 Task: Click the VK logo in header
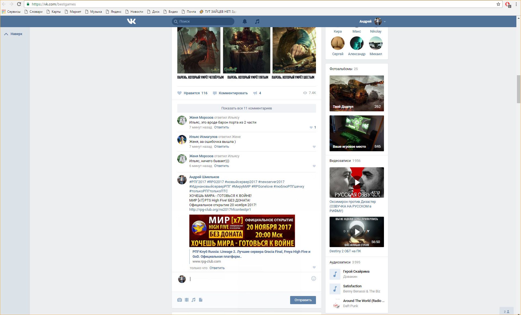pyautogui.click(x=131, y=21)
